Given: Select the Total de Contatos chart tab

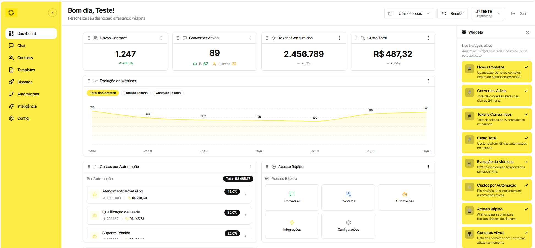Looking at the screenshot, I should pos(103,93).
